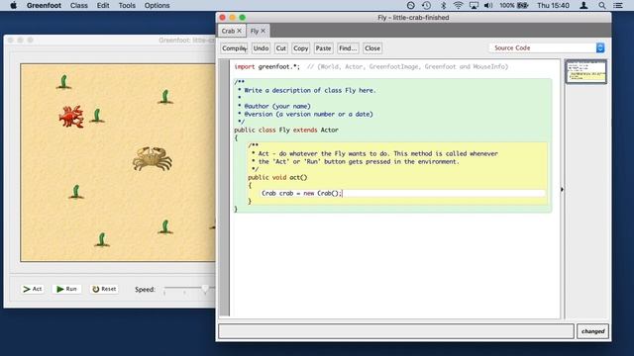
Task: Click the Run button in Greenfoot window
Action: coord(66,289)
